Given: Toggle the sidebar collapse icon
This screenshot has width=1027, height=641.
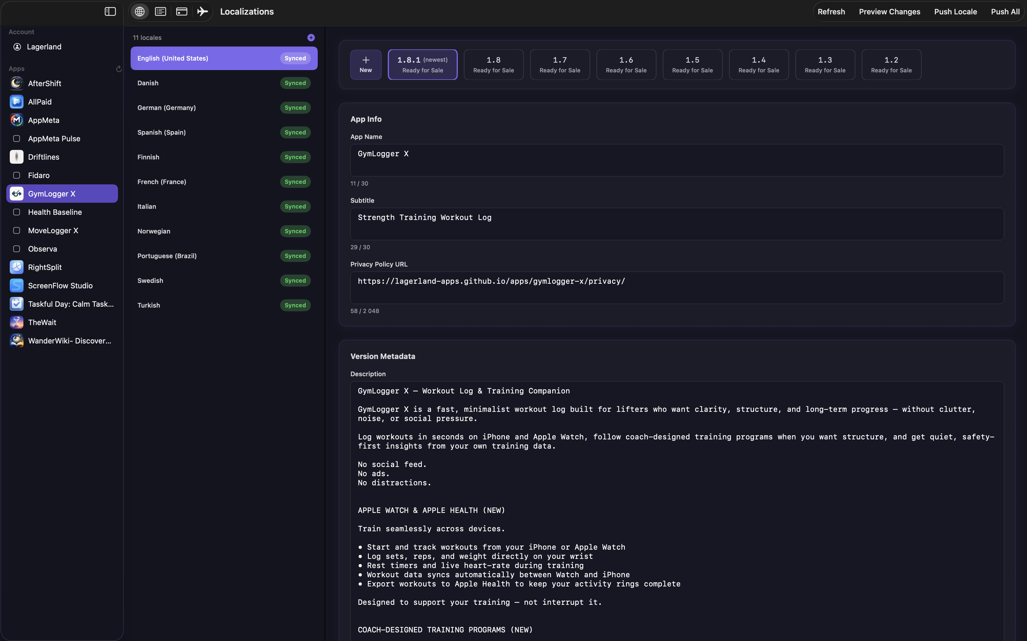Looking at the screenshot, I should pos(110,11).
